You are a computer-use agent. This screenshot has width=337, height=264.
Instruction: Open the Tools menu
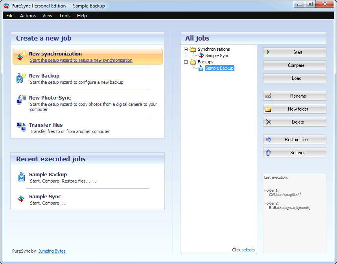tap(64, 16)
